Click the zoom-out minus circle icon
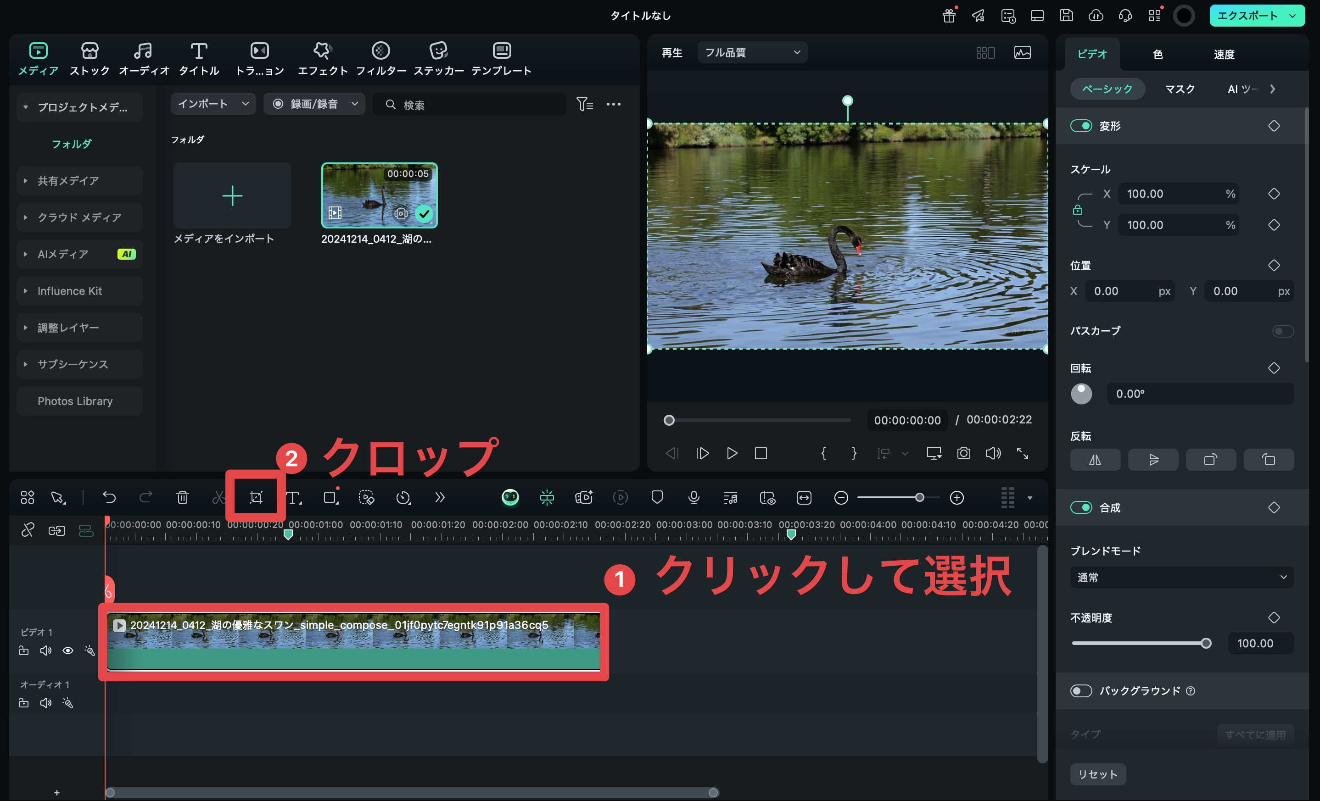Viewport: 1320px width, 801px height. 841,497
